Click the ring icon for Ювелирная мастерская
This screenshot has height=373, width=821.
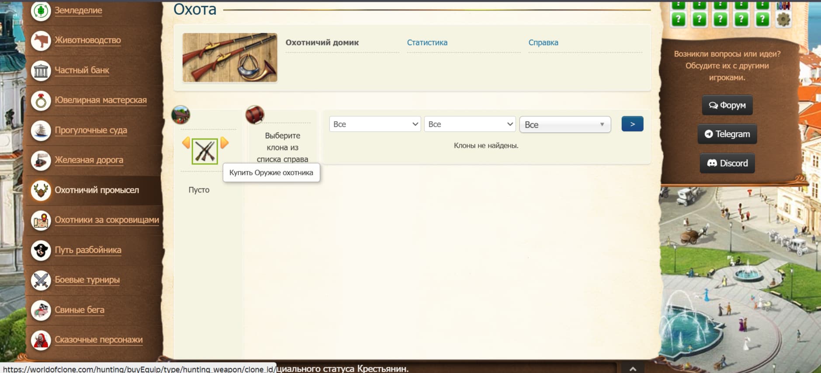click(41, 100)
